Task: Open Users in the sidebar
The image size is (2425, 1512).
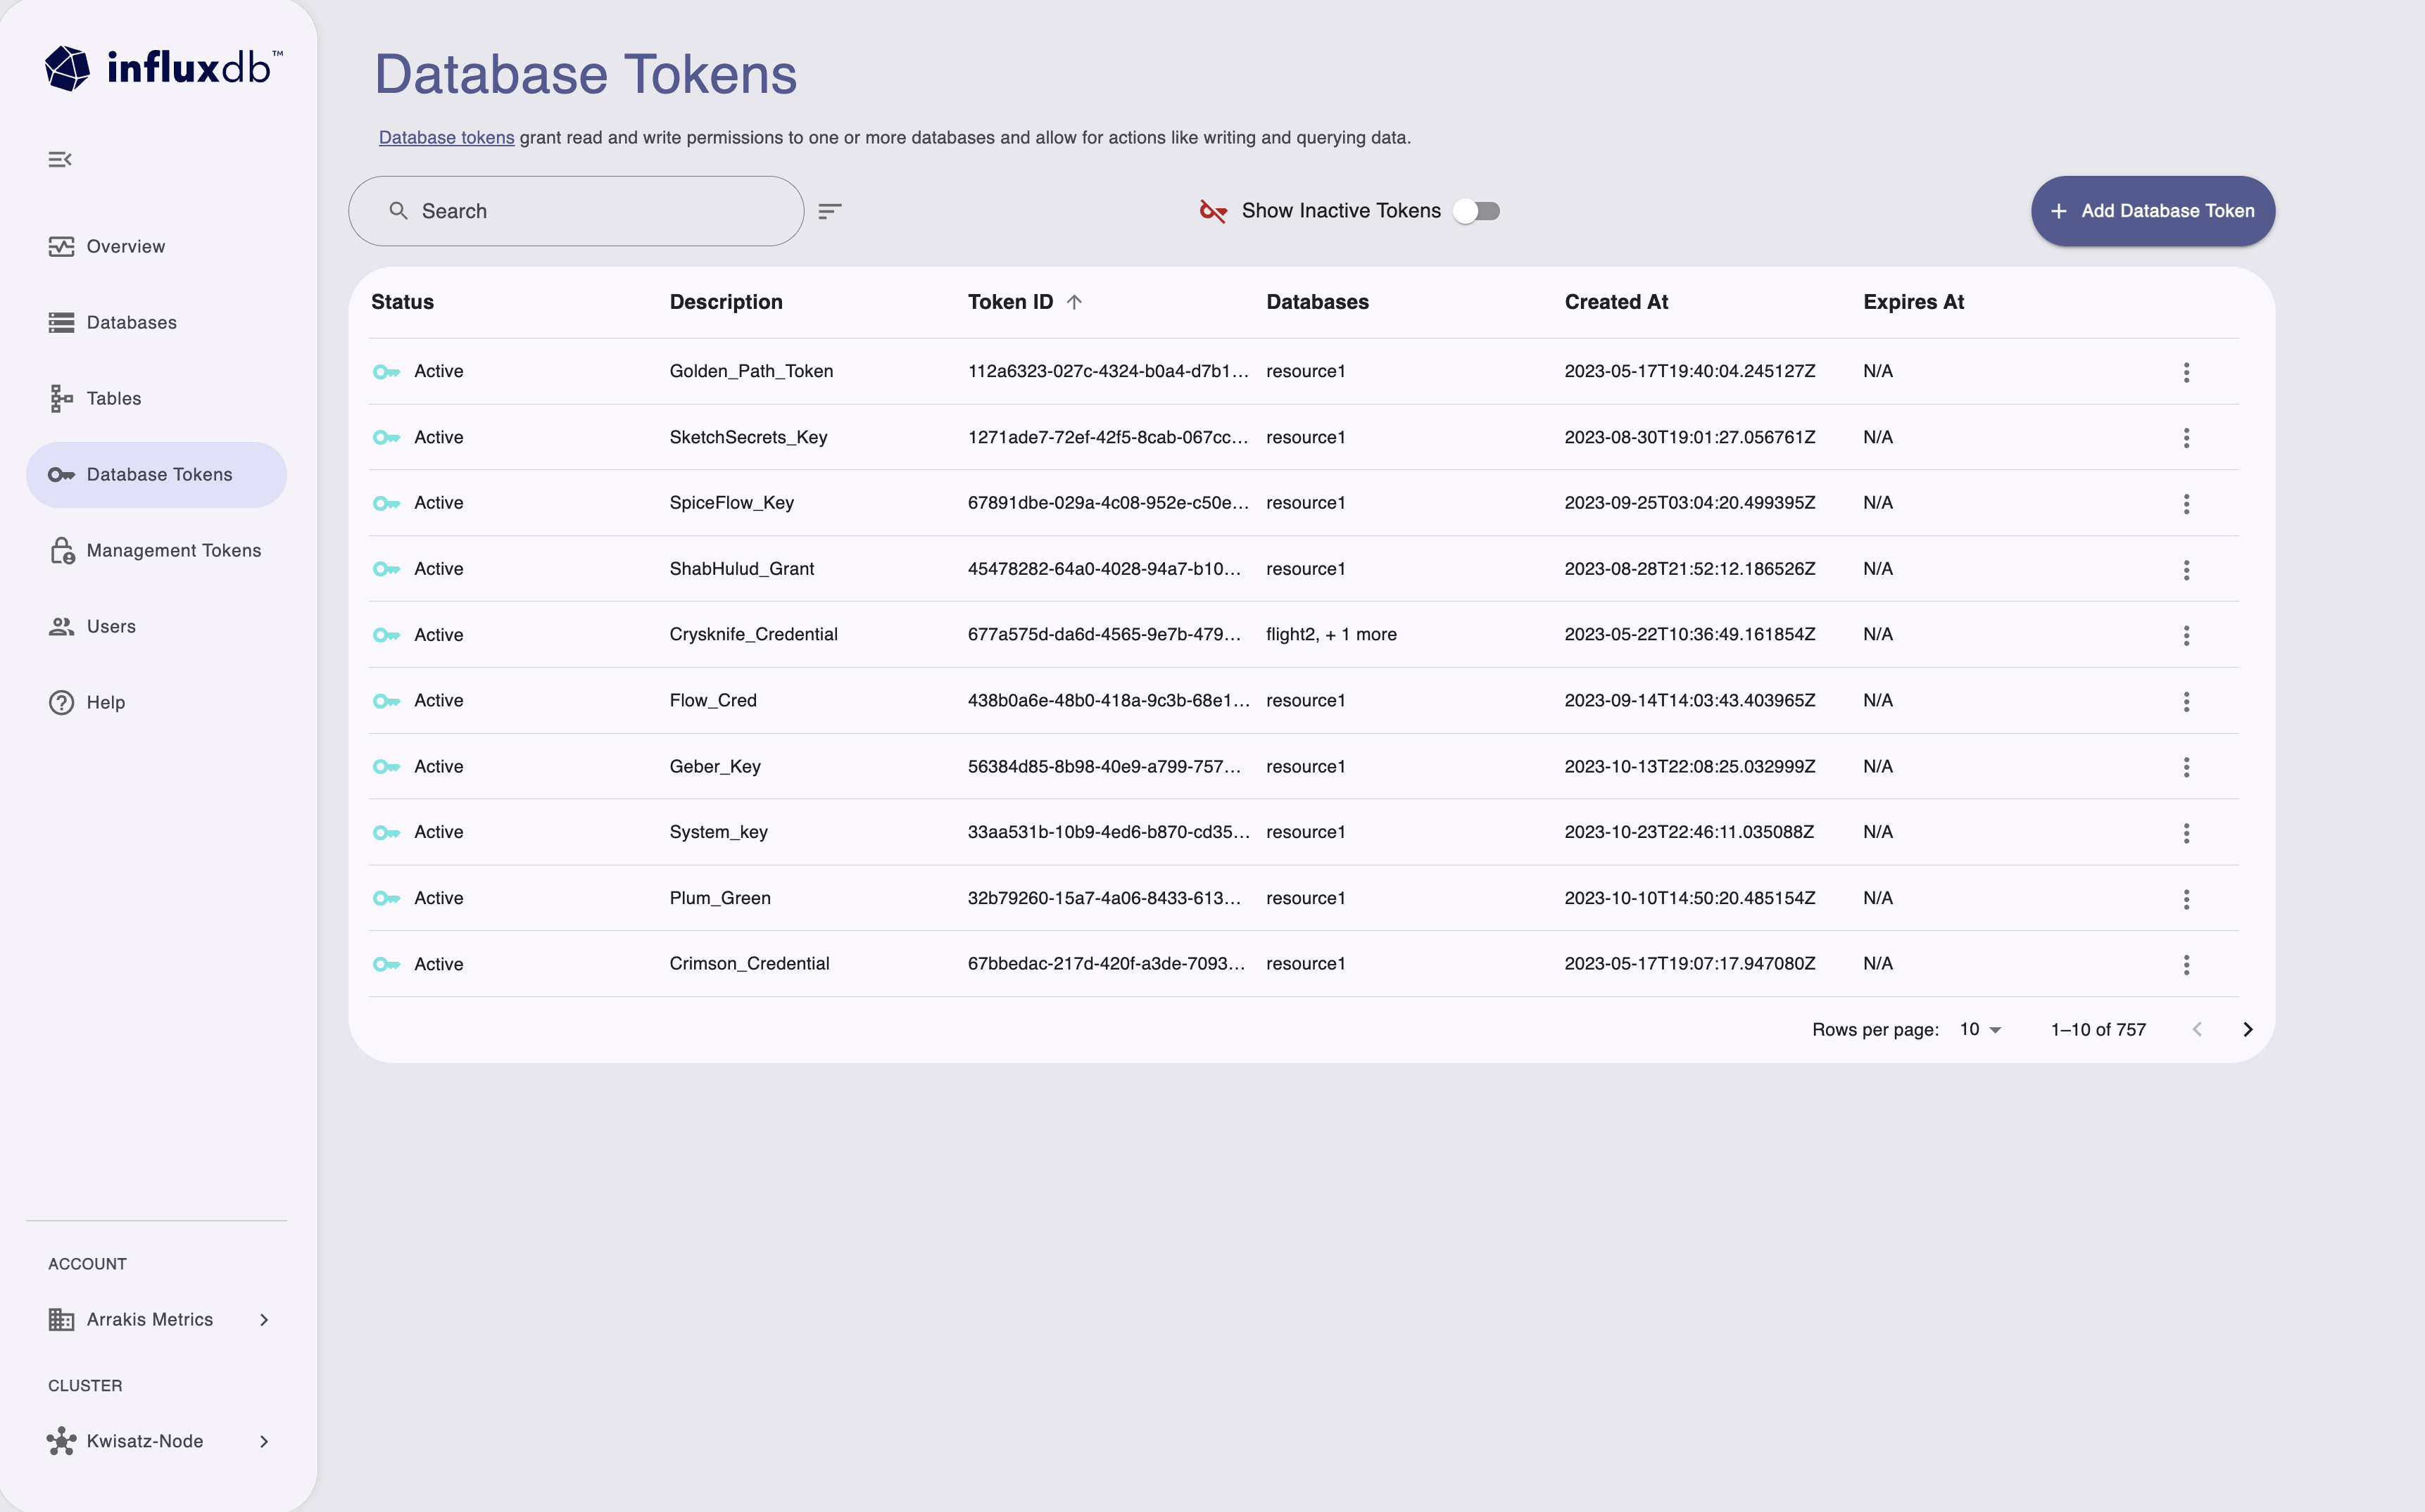Action: click(156, 626)
